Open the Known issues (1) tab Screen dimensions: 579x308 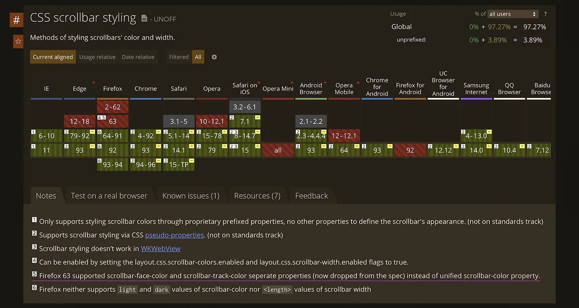coord(190,196)
